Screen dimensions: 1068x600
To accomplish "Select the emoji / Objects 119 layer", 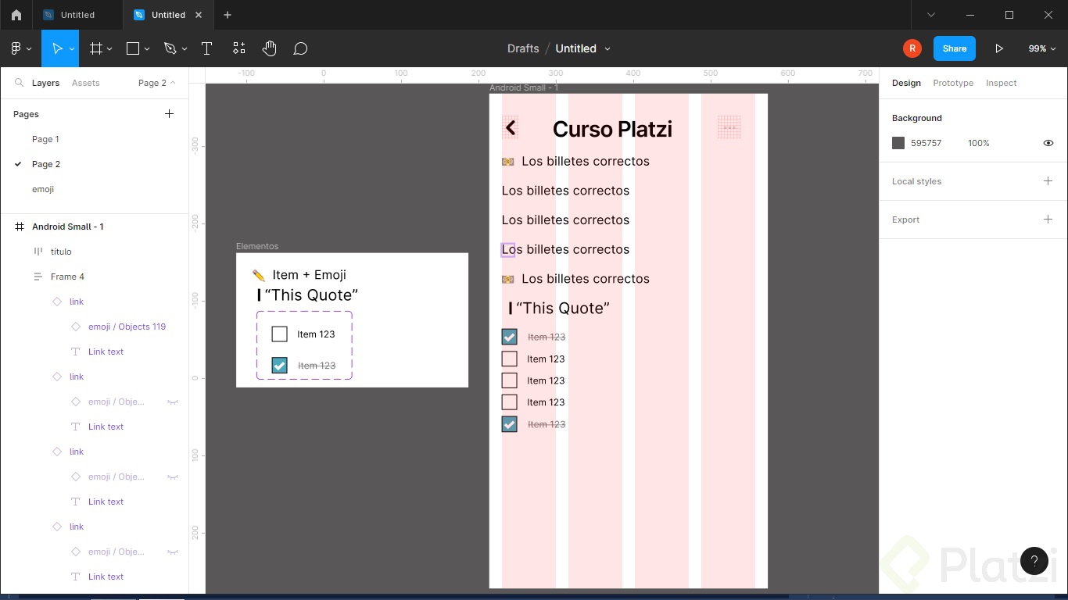I will coord(127,327).
